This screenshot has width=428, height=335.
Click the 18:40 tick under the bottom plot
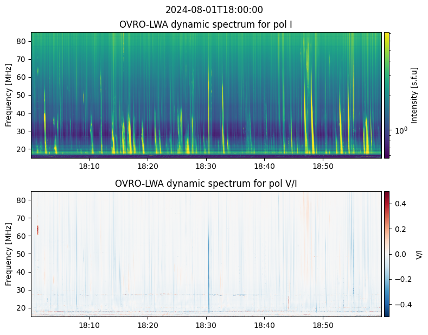[x=264, y=325]
